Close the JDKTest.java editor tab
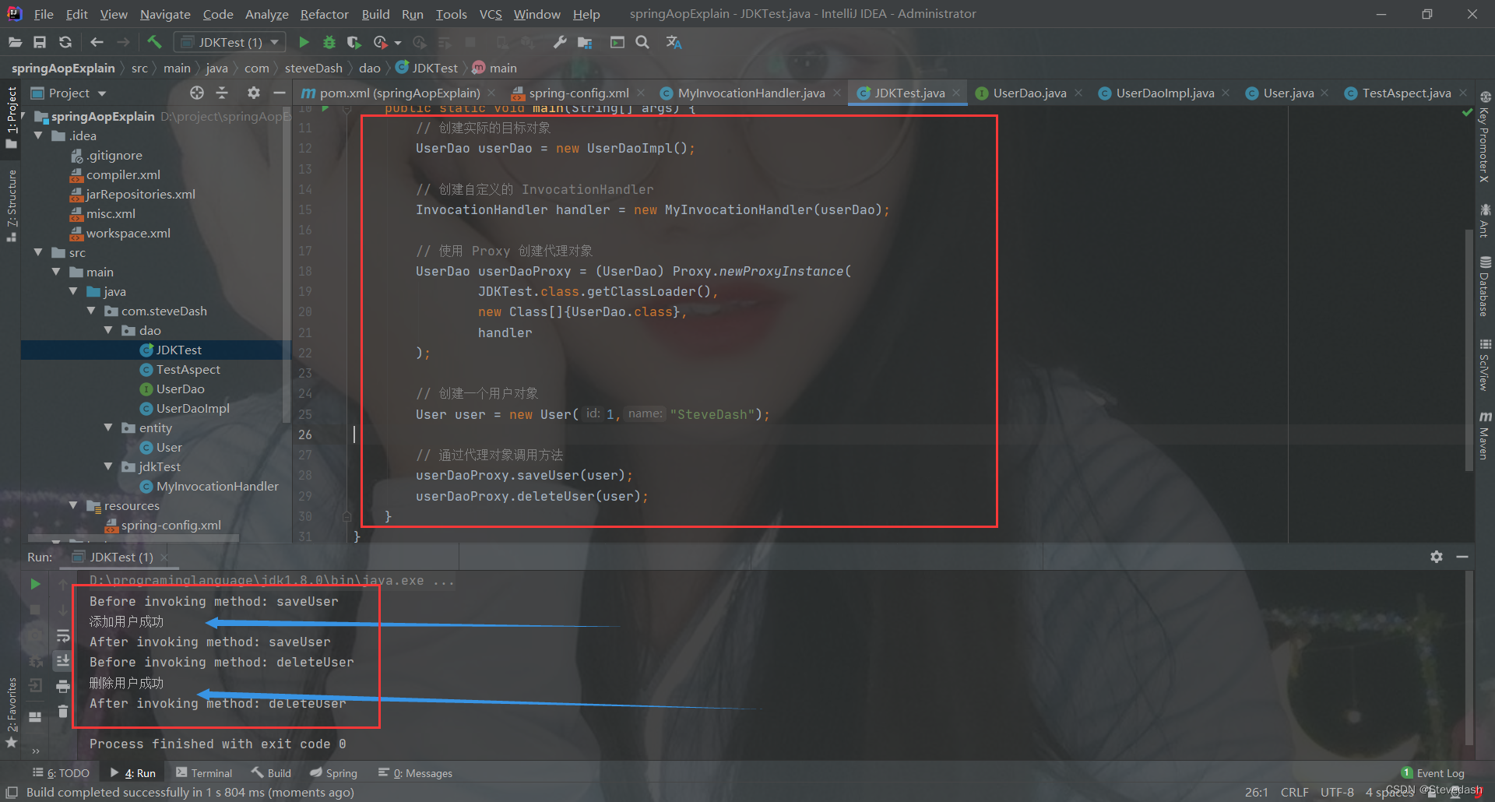Image resolution: width=1495 pixels, height=802 pixels. pyautogui.click(x=956, y=93)
